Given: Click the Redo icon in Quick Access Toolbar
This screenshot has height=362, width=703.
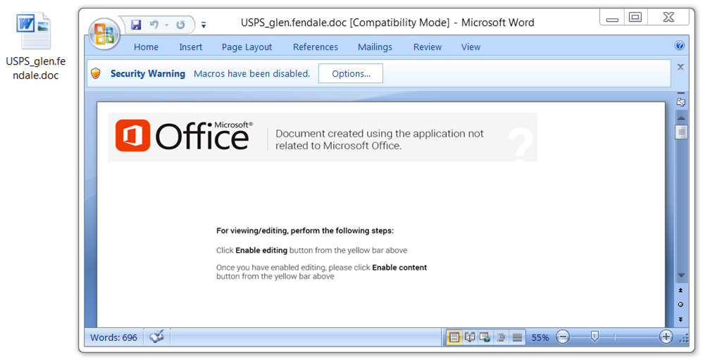Looking at the screenshot, I should pyautogui.click(x=180, y=25).
